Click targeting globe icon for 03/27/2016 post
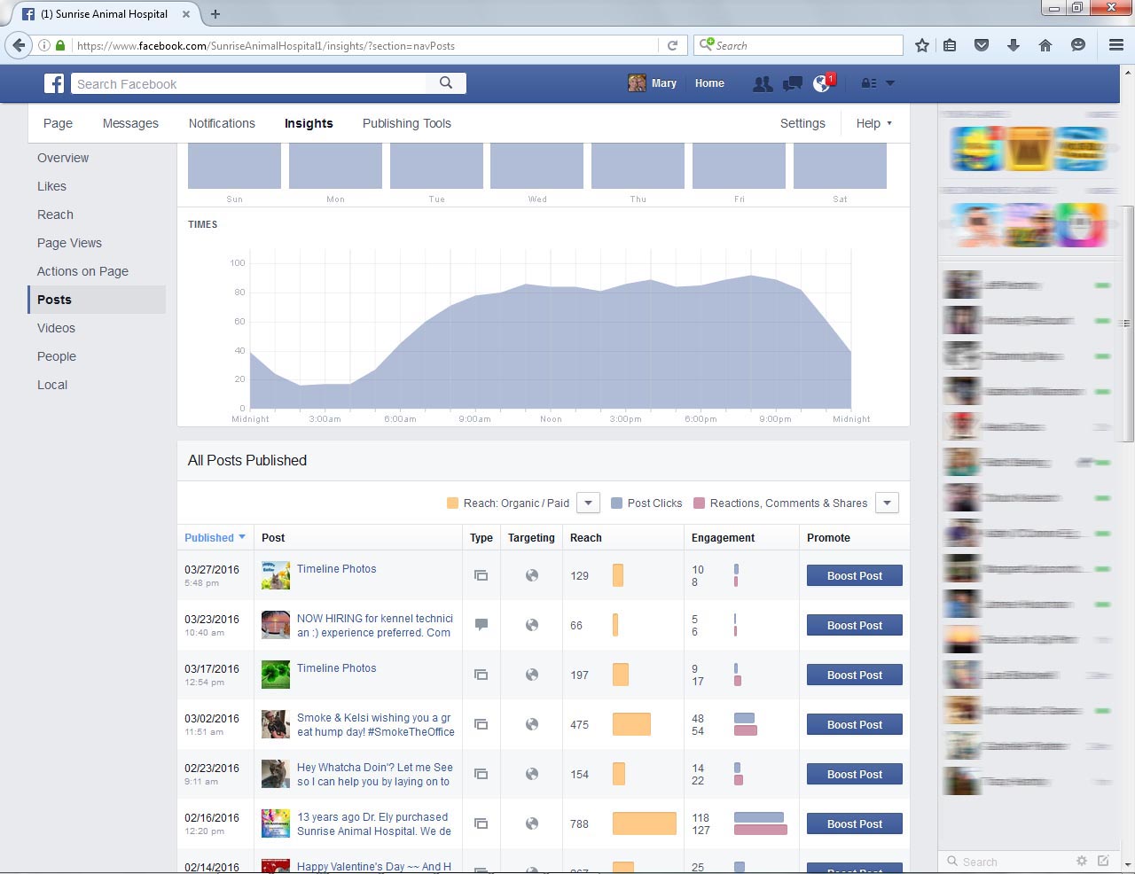The height and width of the screenshot is (874, 1135). (x=532, y=575)
